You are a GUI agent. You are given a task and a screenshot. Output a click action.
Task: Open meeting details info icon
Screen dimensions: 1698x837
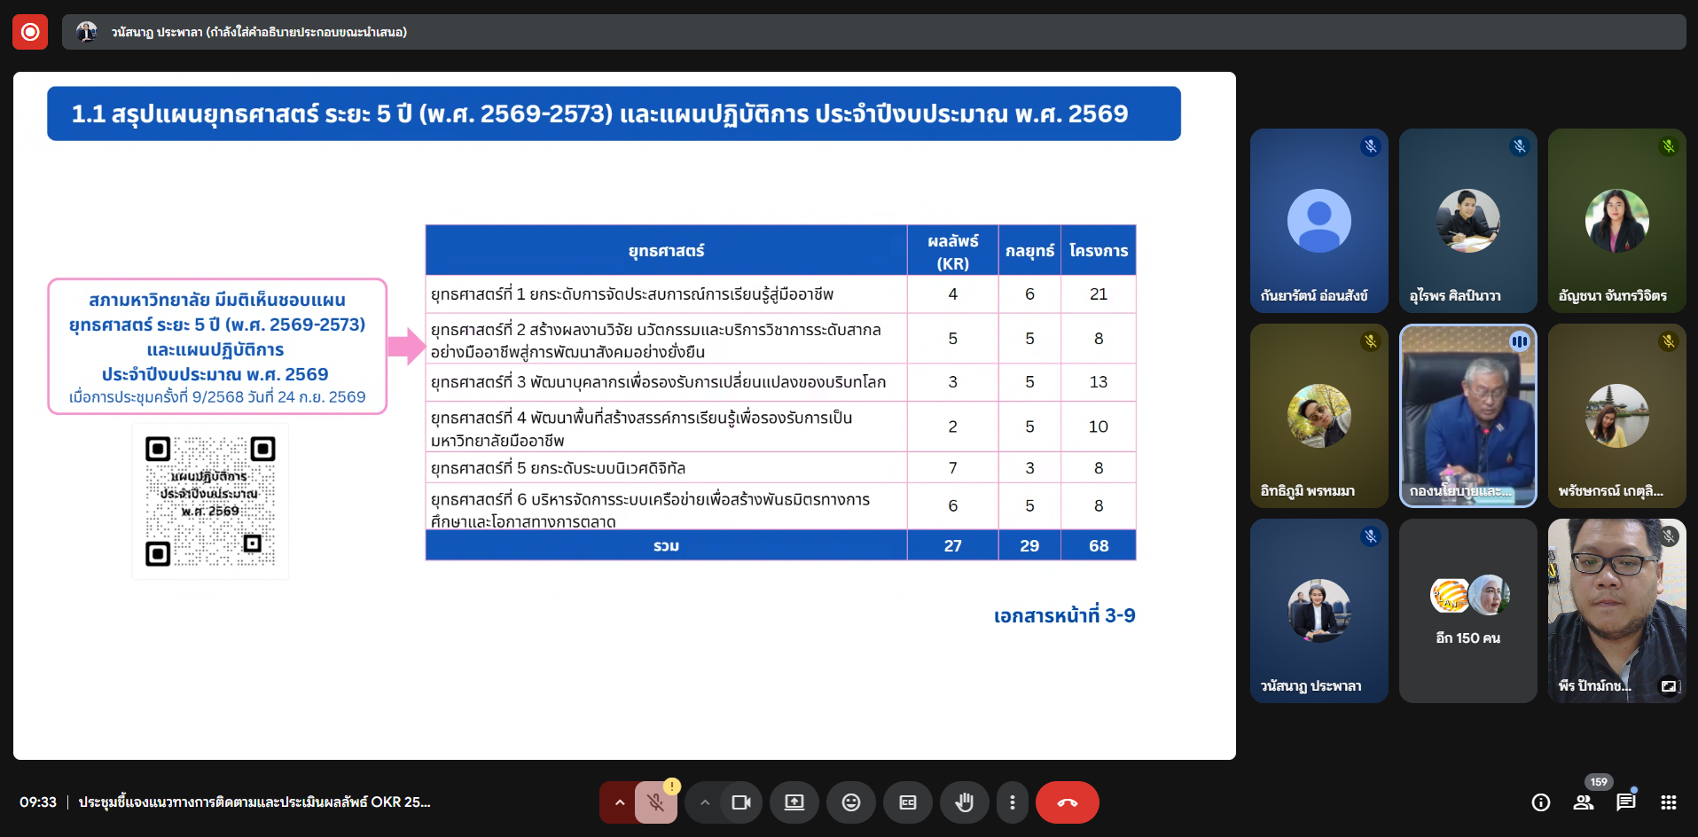coord(1541,802)
